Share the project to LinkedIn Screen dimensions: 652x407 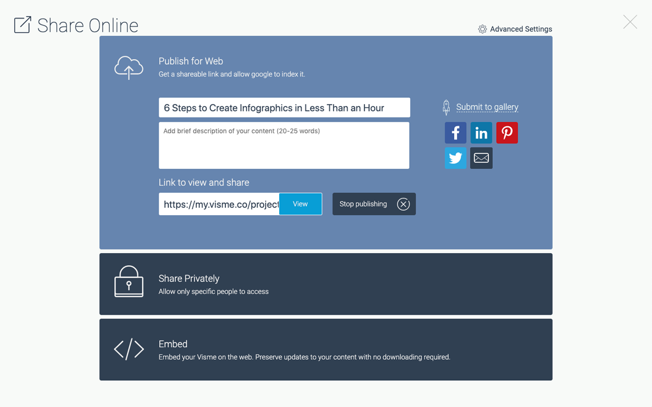pyautogui.click(x=481, y=133)
